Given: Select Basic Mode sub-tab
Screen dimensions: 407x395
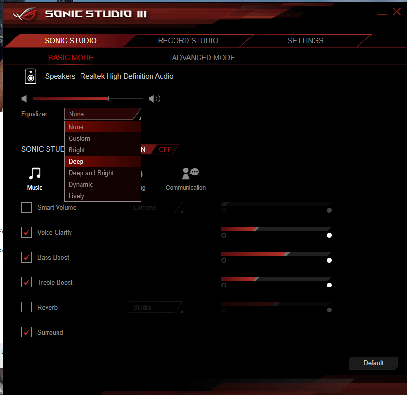Looking at the screenshot, I should 70,58.
